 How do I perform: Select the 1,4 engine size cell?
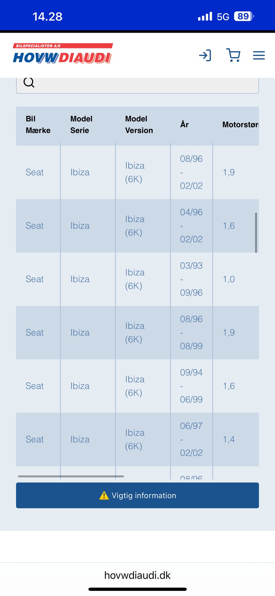(229, 439)
